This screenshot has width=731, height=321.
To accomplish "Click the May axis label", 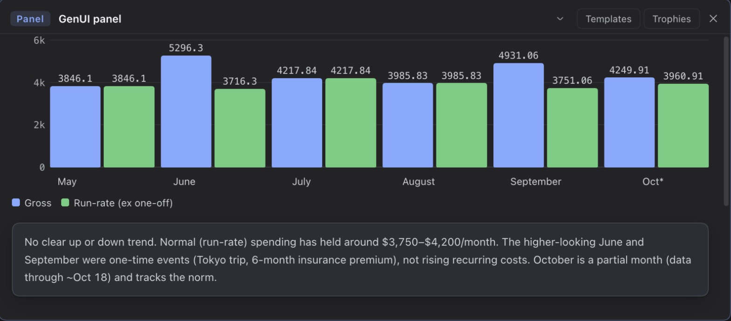I will 67,181.
